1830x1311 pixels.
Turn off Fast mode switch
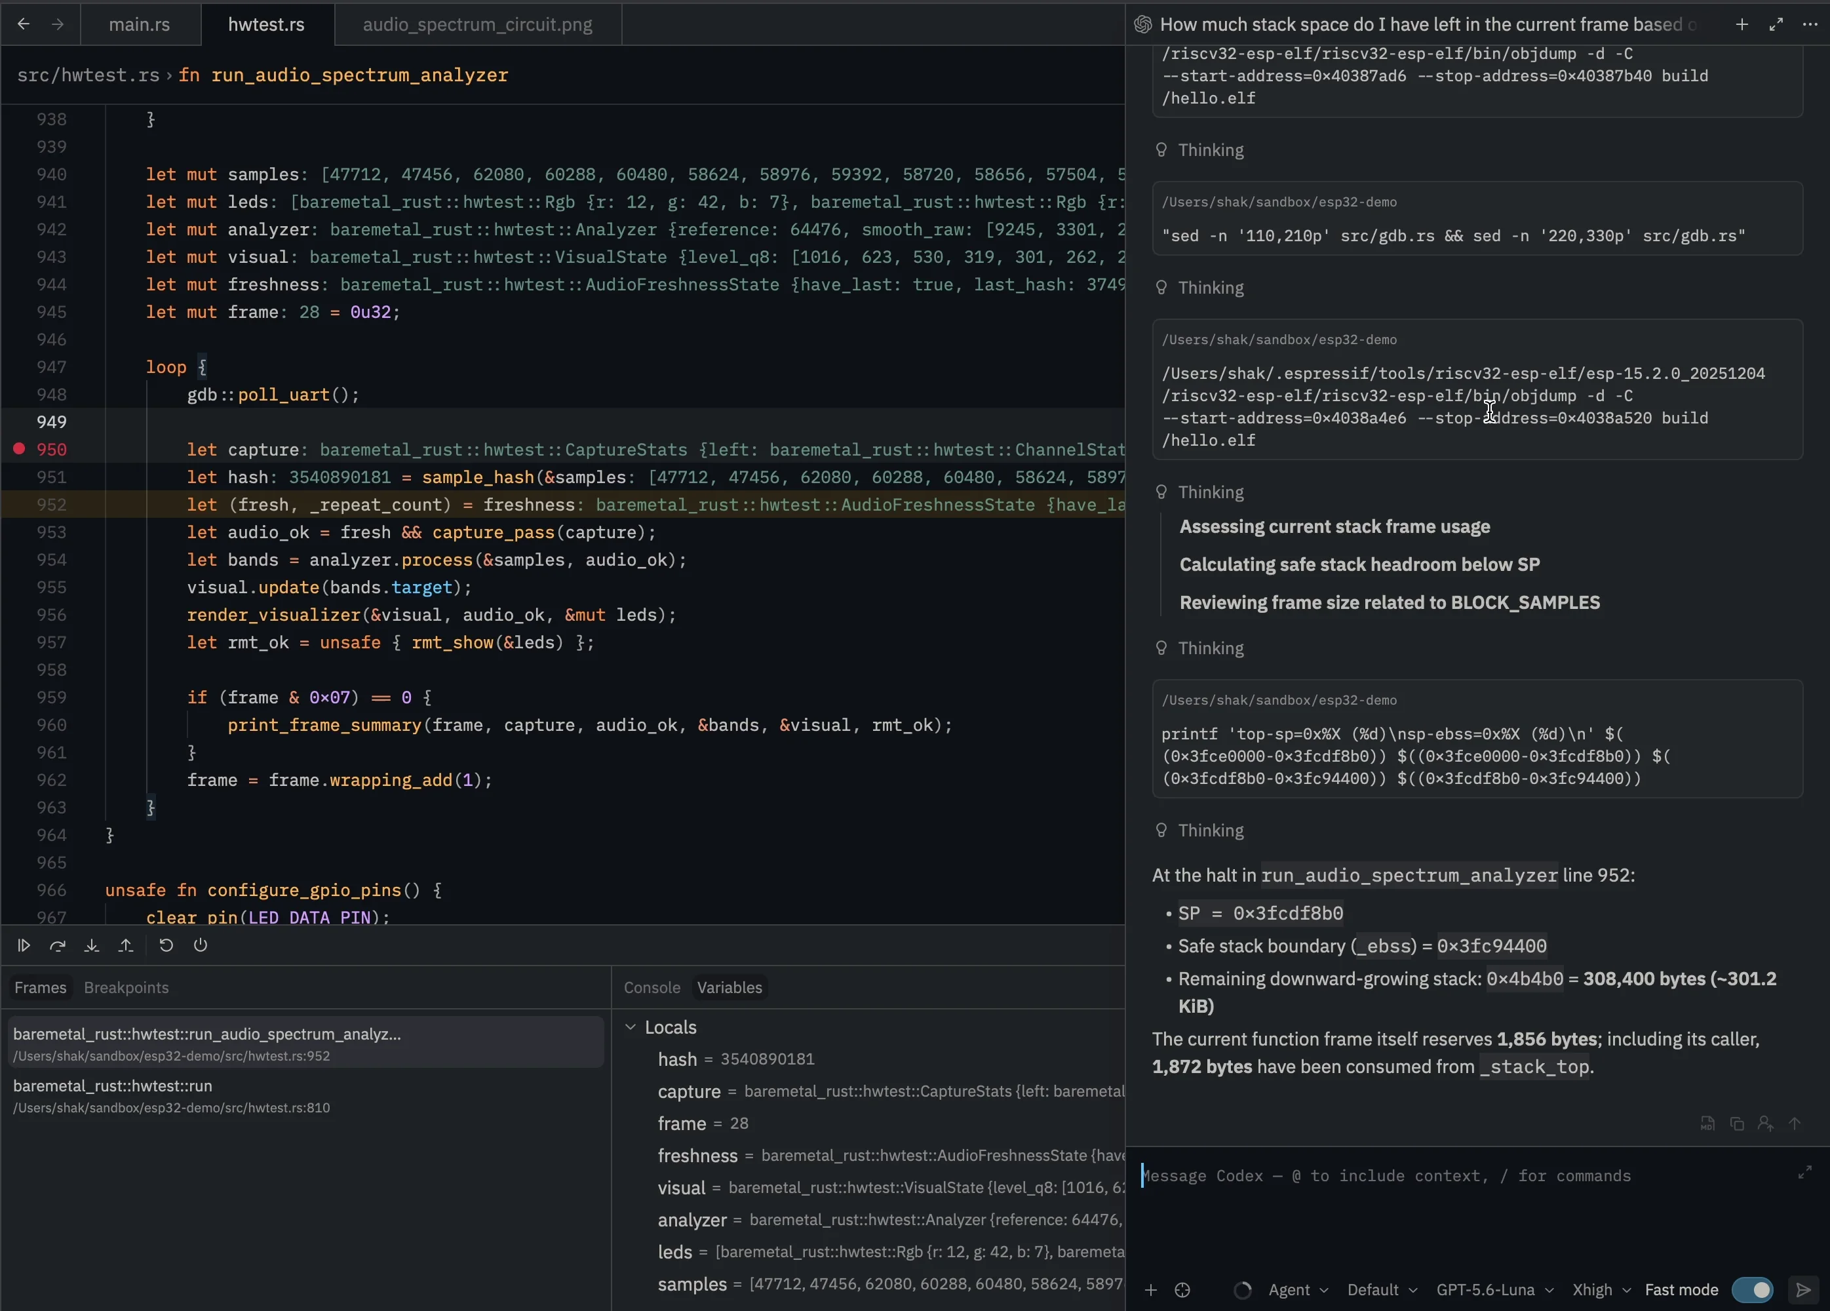pyautogui.click(x=1753, y=1290)
